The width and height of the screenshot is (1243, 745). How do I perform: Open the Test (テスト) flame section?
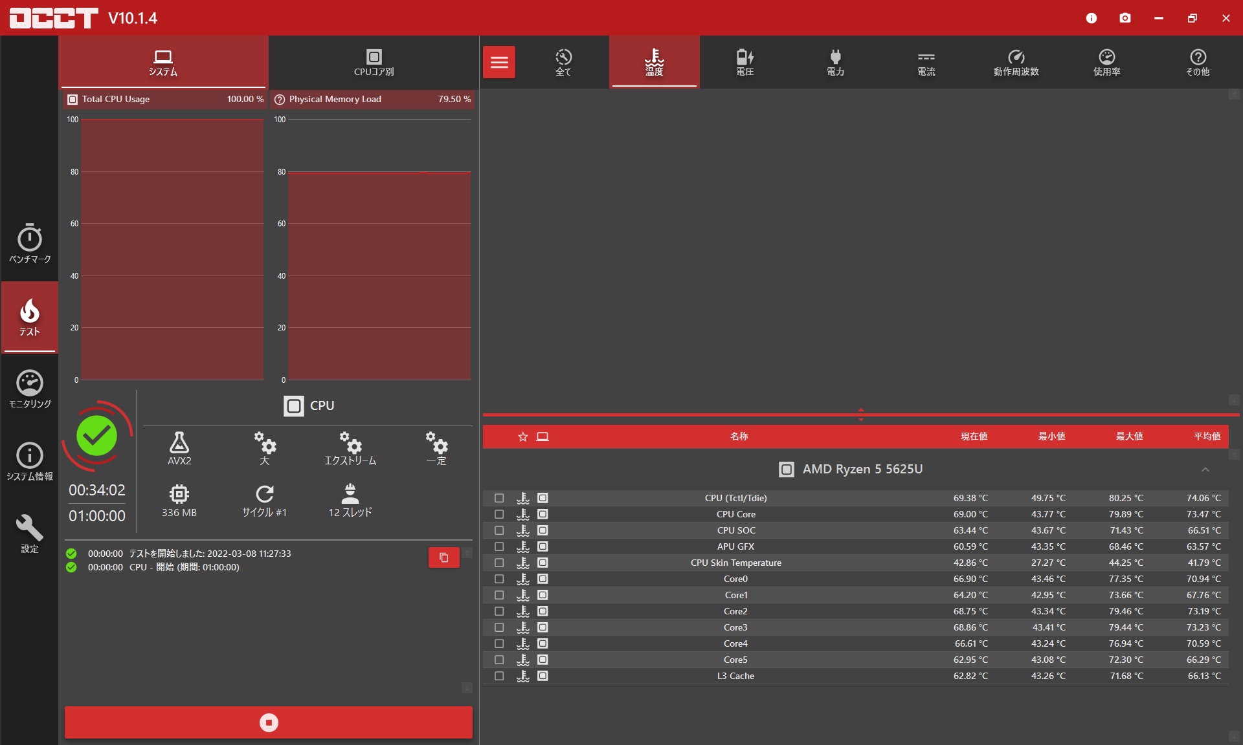click(30, 317)
